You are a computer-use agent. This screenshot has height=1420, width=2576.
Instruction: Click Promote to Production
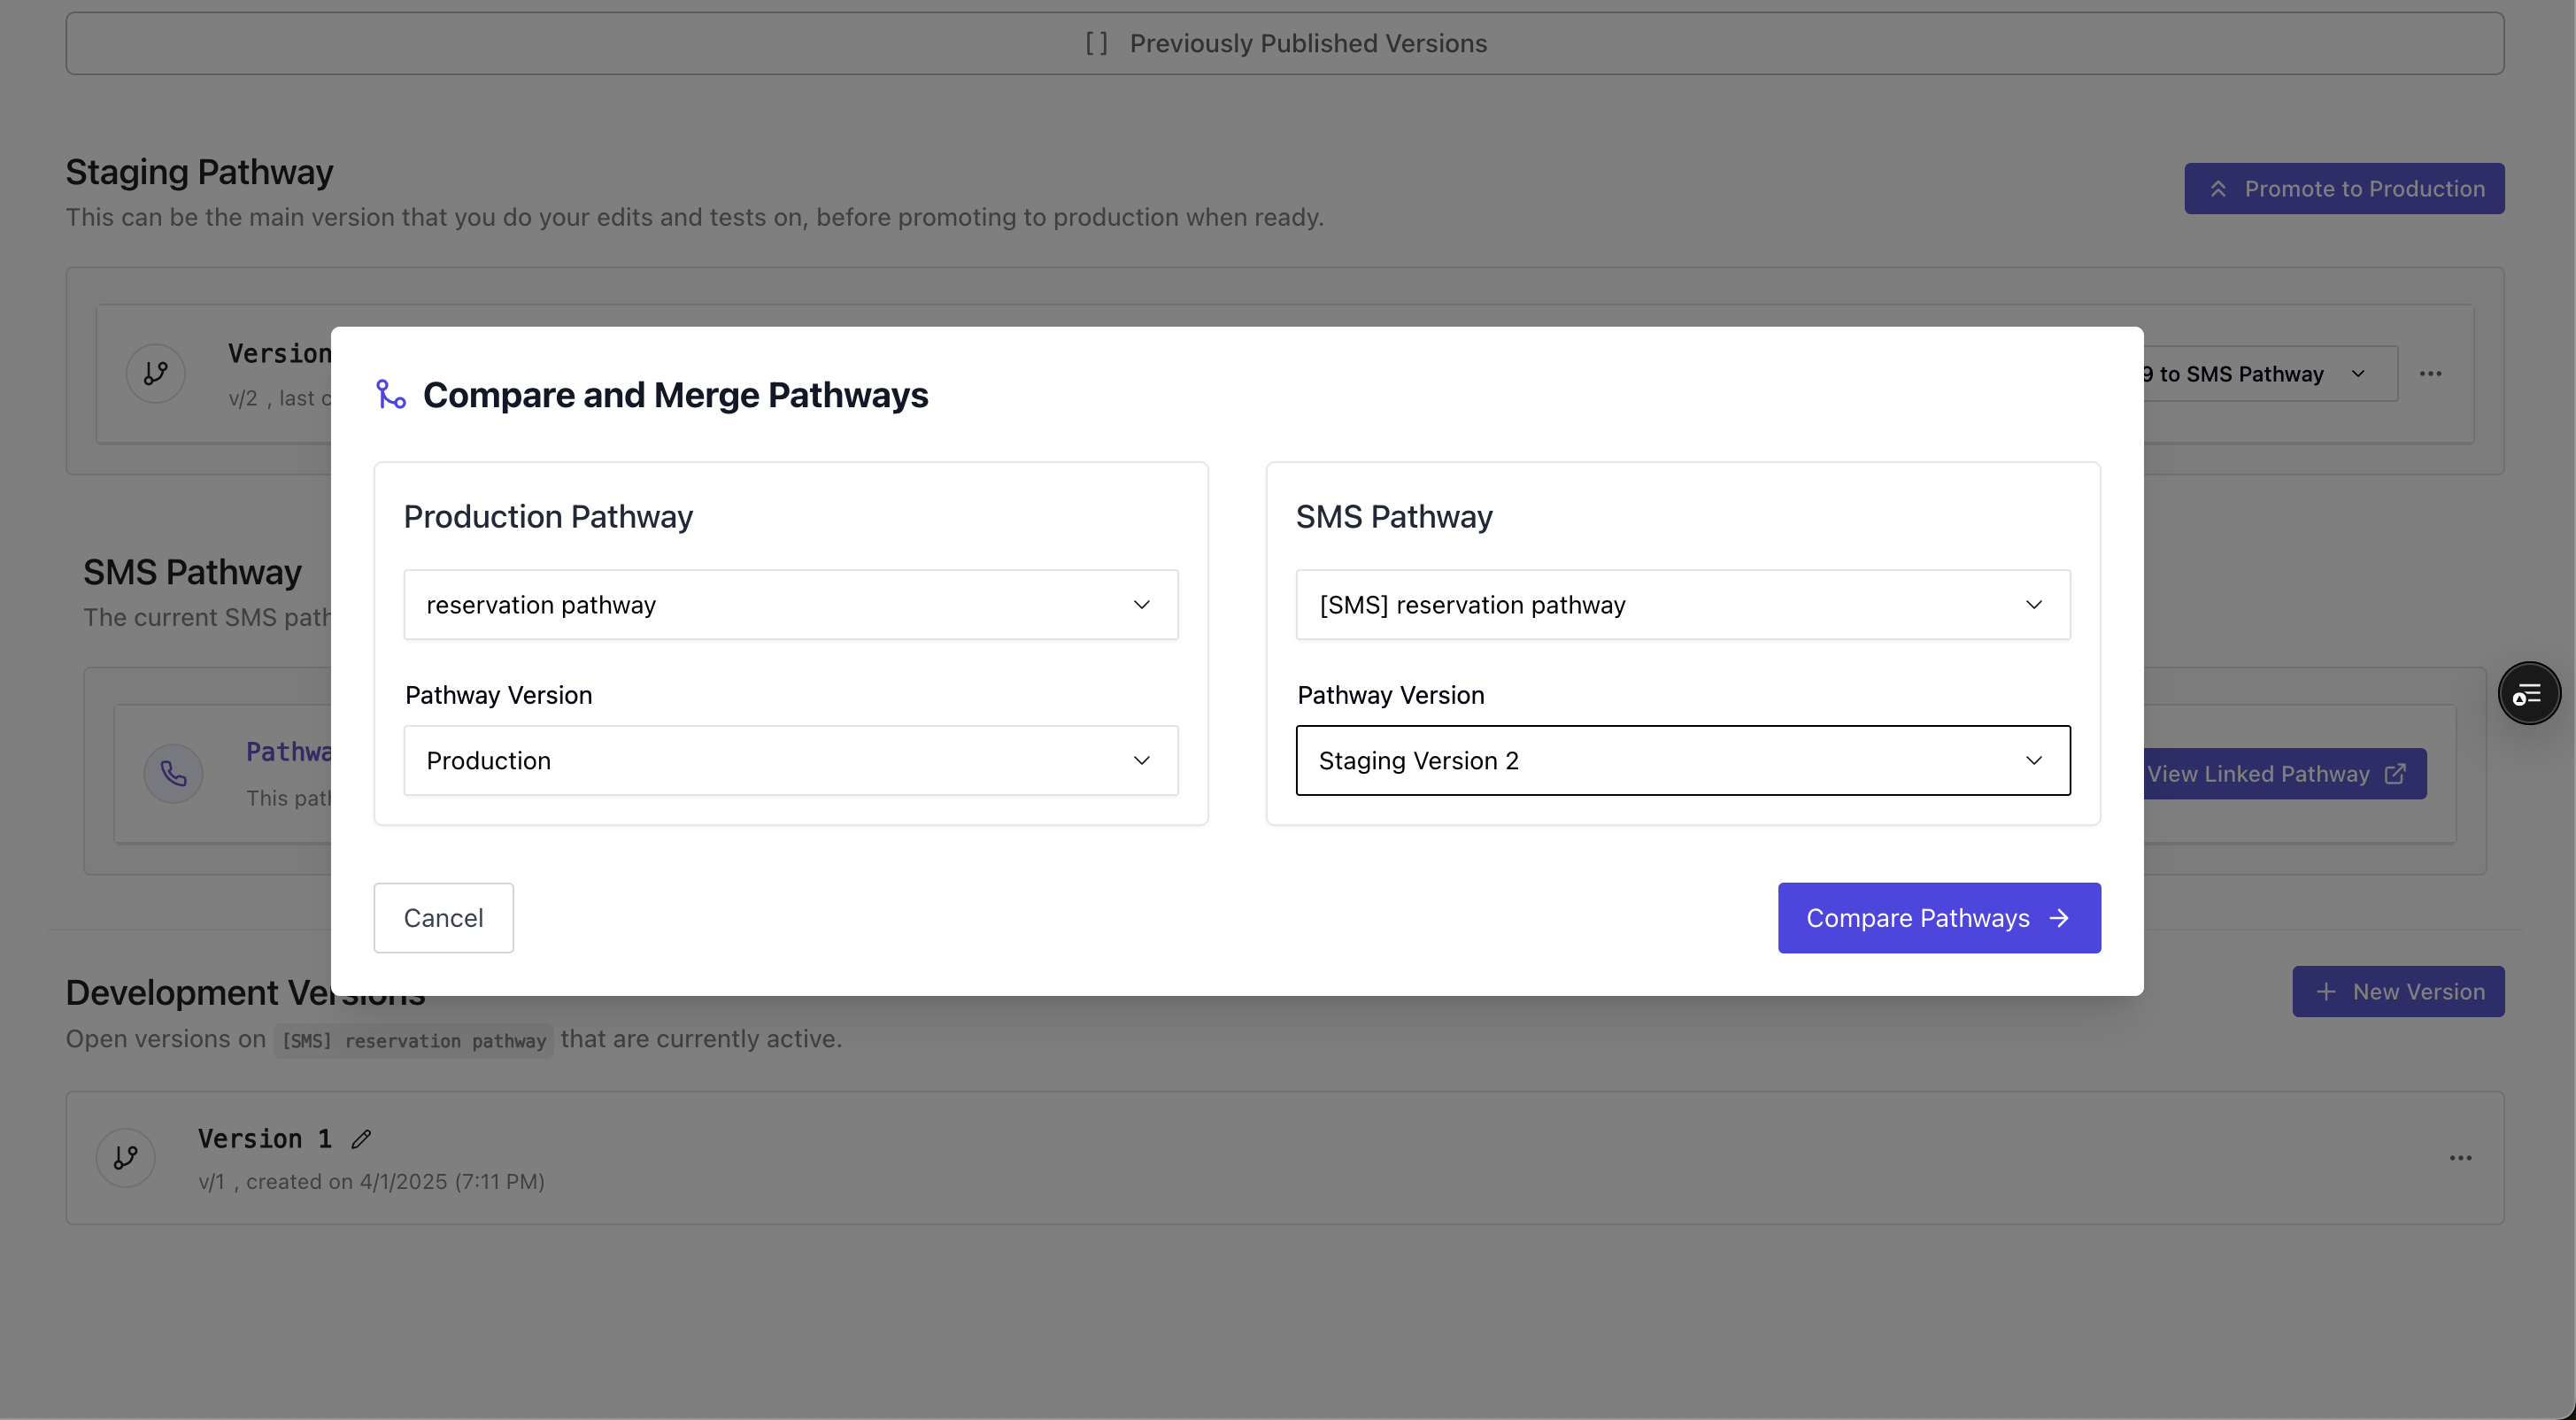2343,189
